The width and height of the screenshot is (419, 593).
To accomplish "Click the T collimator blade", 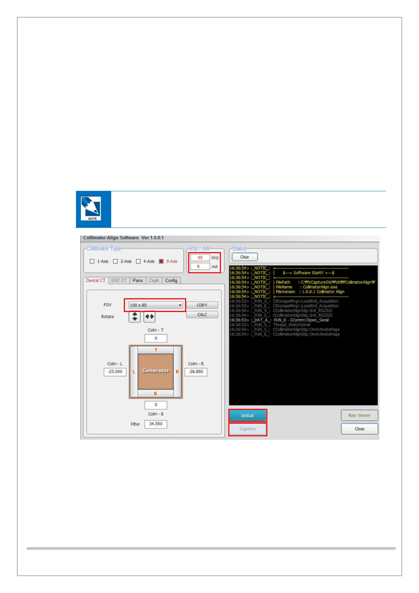I will click(155, 350).
